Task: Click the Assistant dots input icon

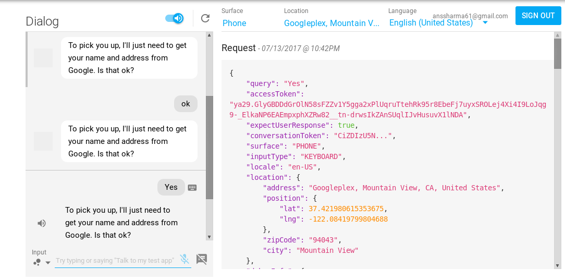Action: [37, 262]
